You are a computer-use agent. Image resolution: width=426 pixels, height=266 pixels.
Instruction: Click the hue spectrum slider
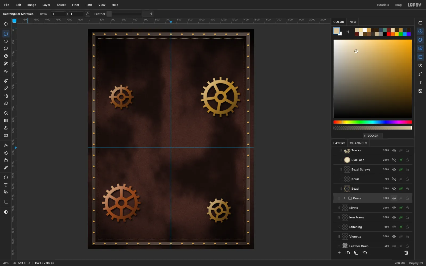pyautogui.click(x=373, y=122)
